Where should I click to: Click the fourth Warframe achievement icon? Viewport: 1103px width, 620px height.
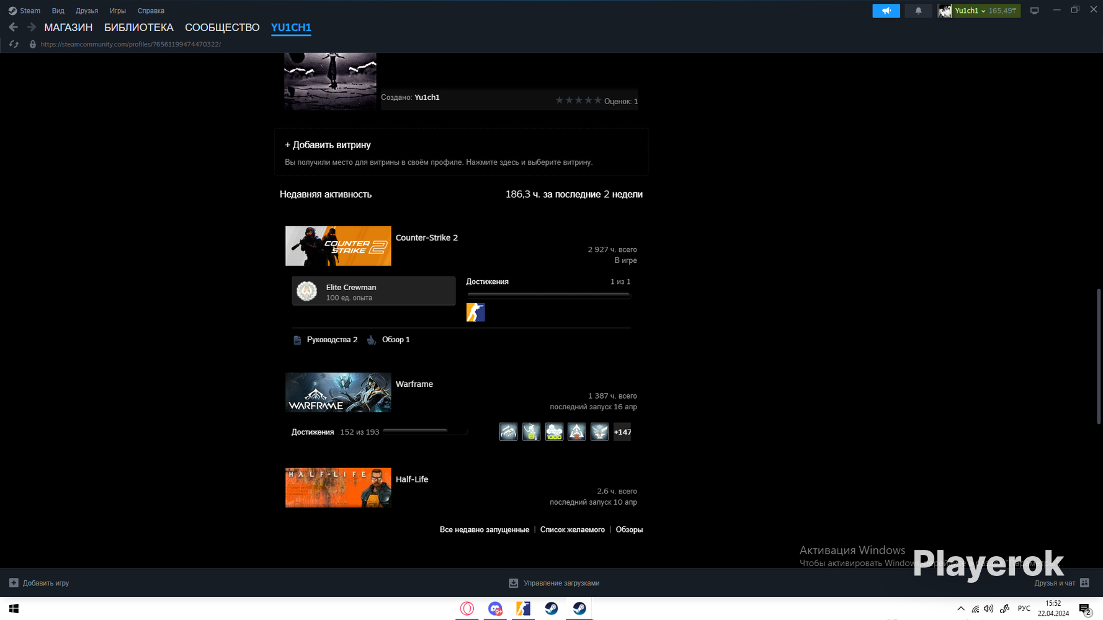(x=577, y=432)
